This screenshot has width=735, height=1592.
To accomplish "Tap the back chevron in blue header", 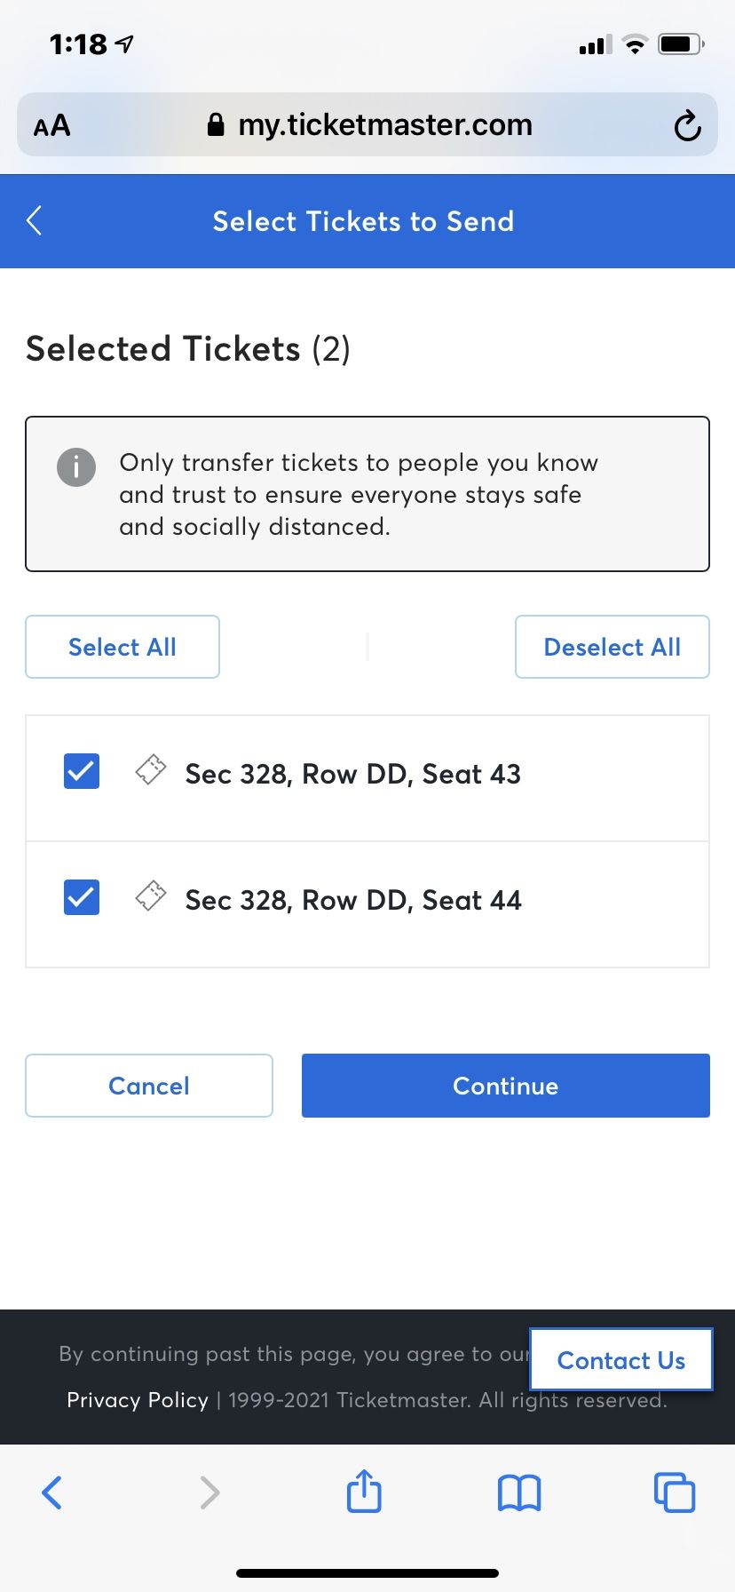I will pos(35,220).
